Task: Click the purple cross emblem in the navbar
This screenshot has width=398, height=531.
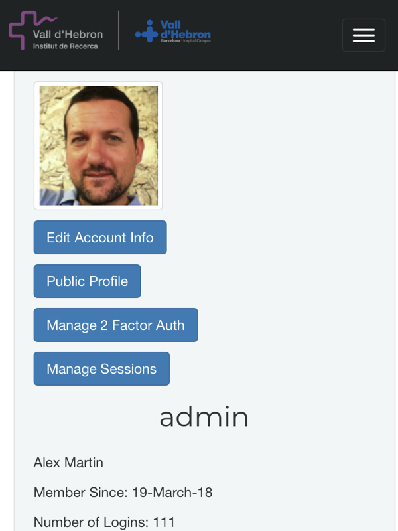Action: pyautogui.click(x=21, y=30)
